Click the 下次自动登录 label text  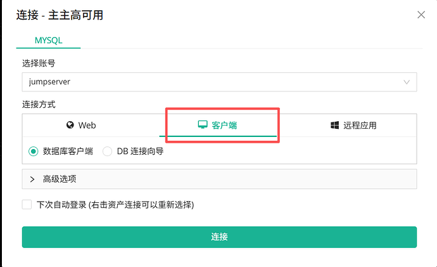(x=115, y=205)
